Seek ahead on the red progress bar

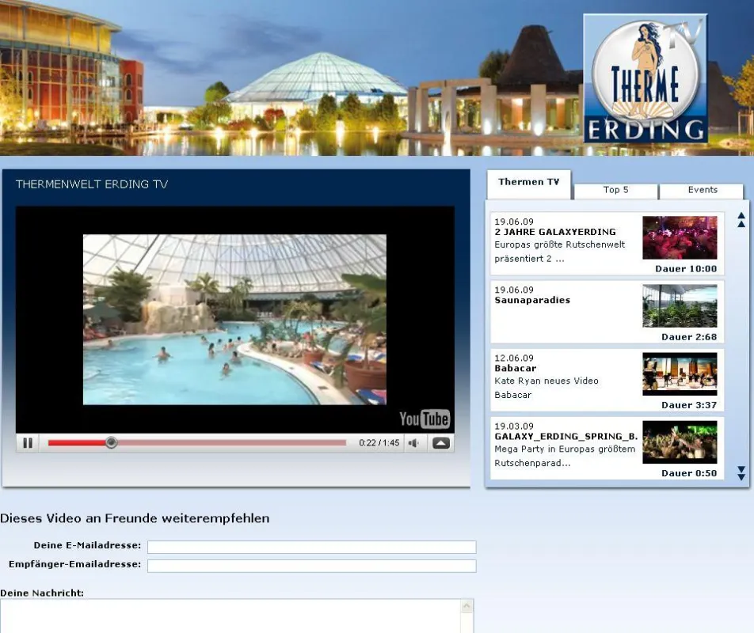point(197,443)
